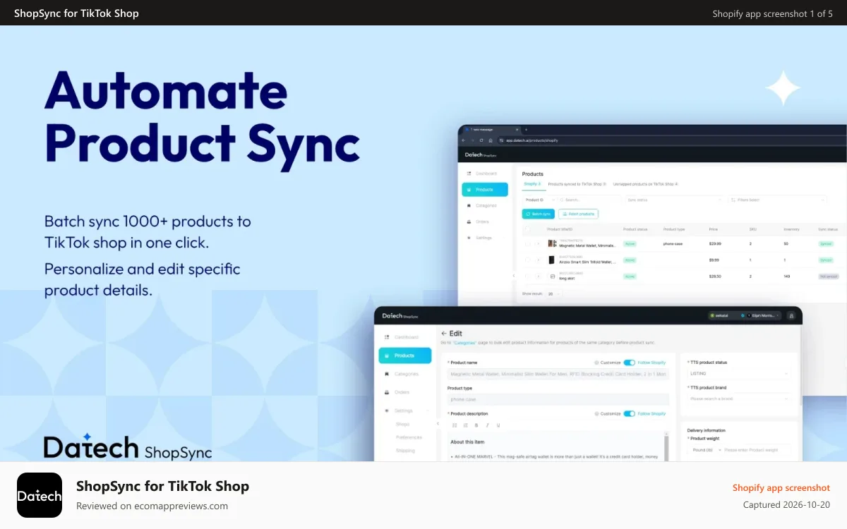
Task: Click the Datech ShopSync logo in Products window header
Action: (481, 154)
